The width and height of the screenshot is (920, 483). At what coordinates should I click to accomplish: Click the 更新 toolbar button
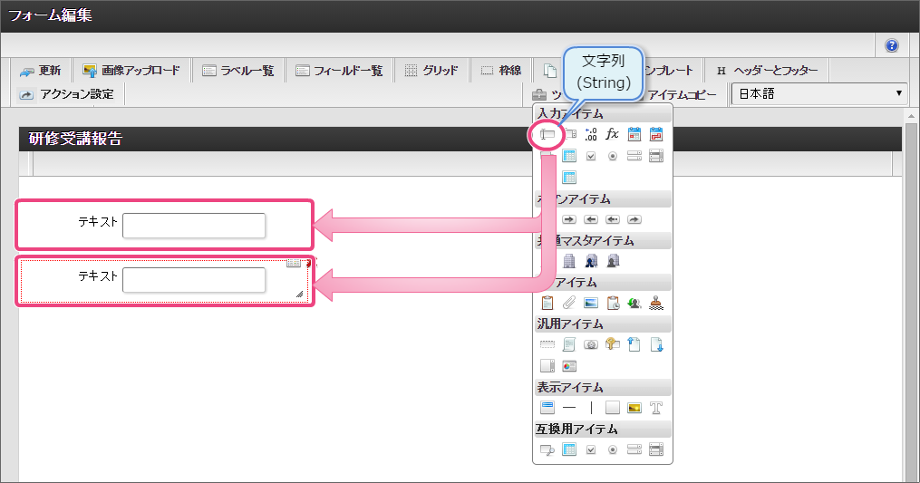click(x=41, y=71)
